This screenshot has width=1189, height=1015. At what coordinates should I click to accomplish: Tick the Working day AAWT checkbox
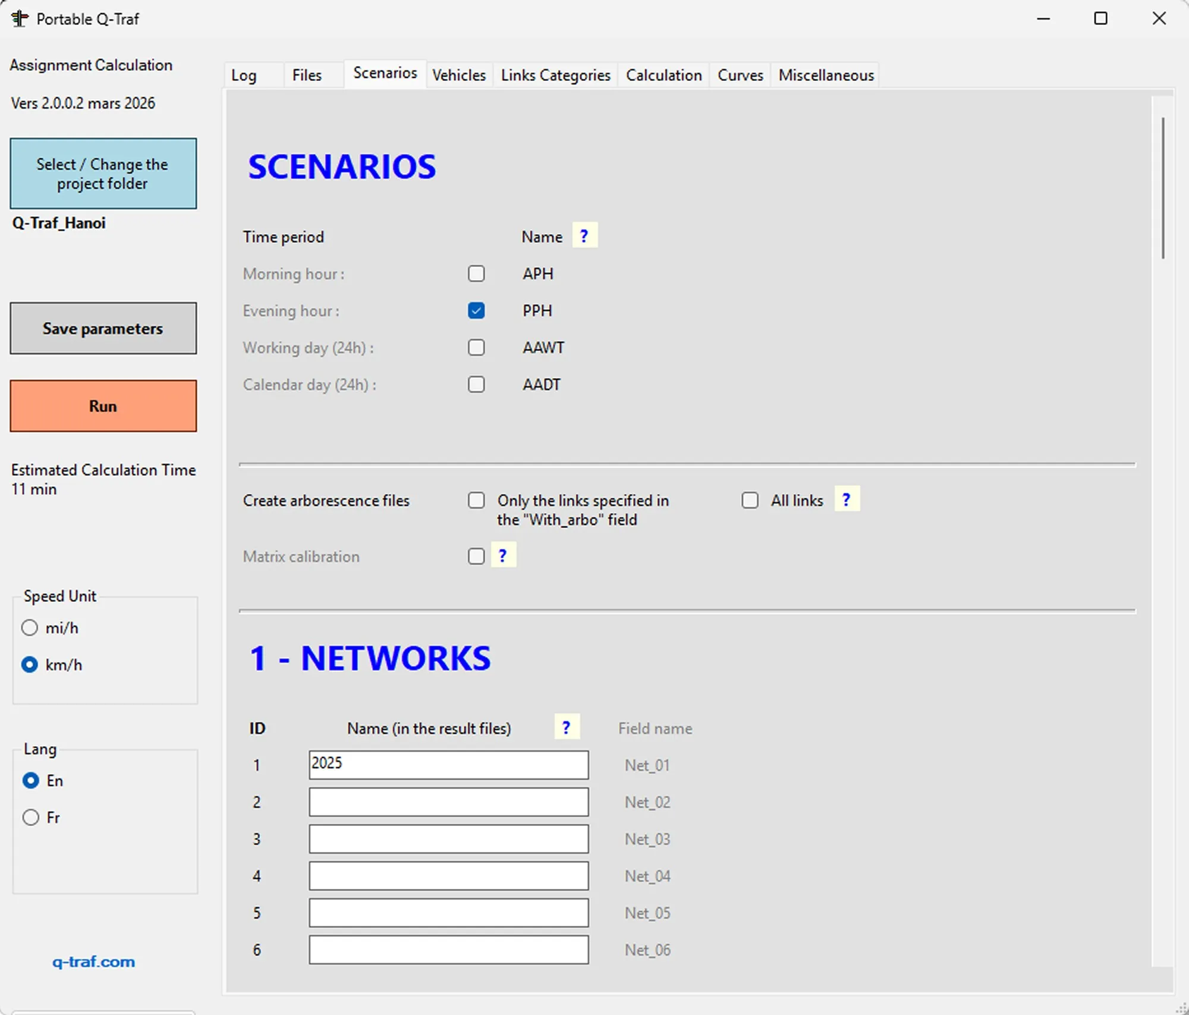(x=476, y=347)
